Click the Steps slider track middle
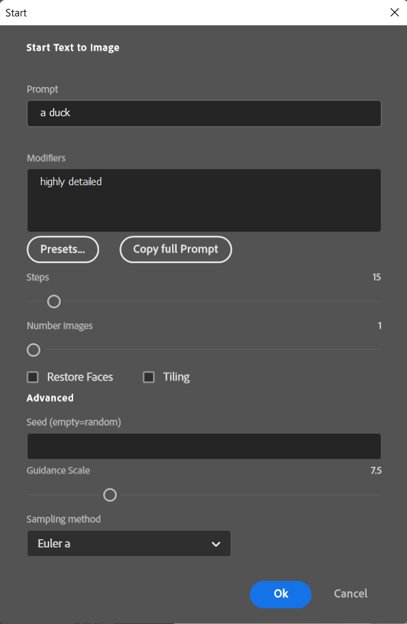The image size is (407, 624). (x=204, y=301)
